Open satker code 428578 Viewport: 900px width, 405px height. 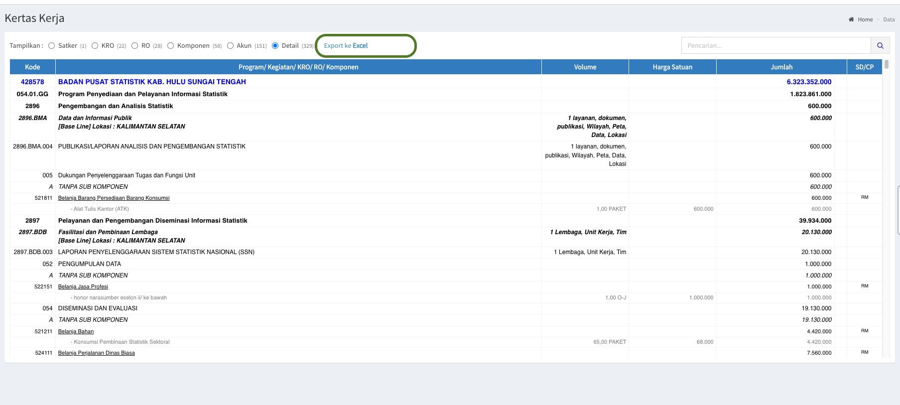click(x=32, y=82)
